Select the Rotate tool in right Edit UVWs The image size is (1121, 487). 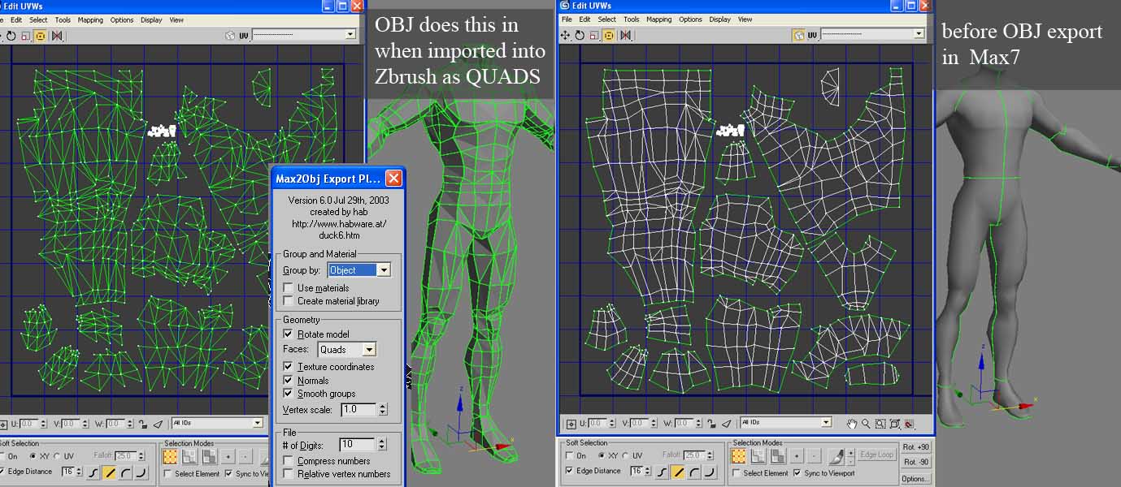coord(580,35)
